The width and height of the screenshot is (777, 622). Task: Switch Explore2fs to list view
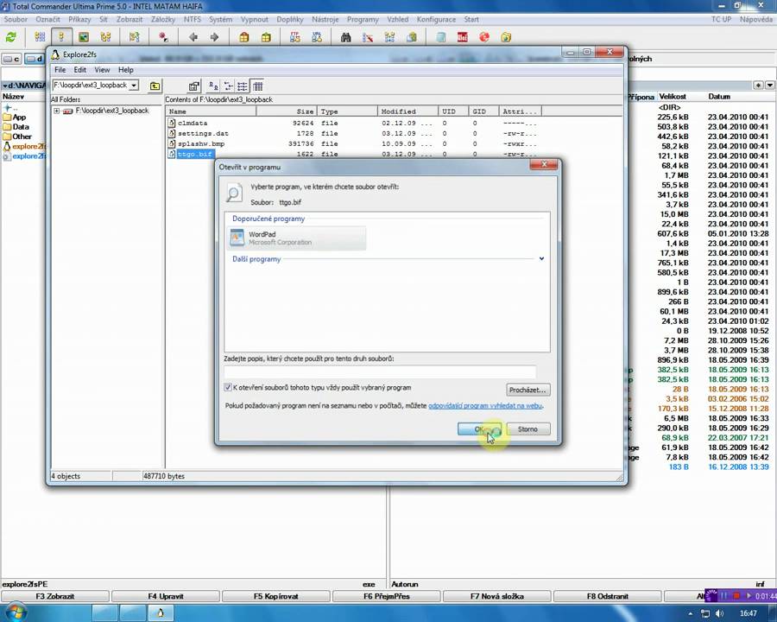(243, 86)
